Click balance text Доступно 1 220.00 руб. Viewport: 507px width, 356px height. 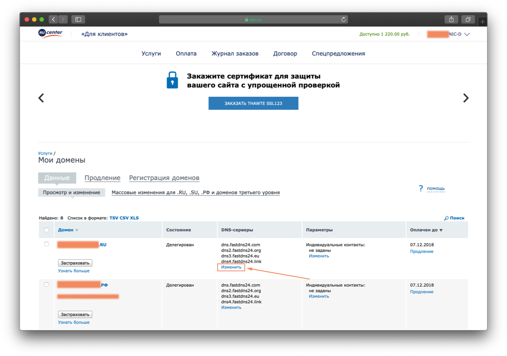click(x=384, y=34)
